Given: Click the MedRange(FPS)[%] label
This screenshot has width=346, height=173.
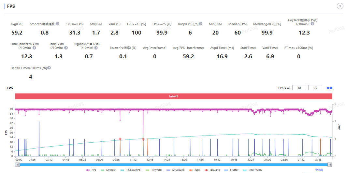Looking at the screenshot, I should 267,24.
